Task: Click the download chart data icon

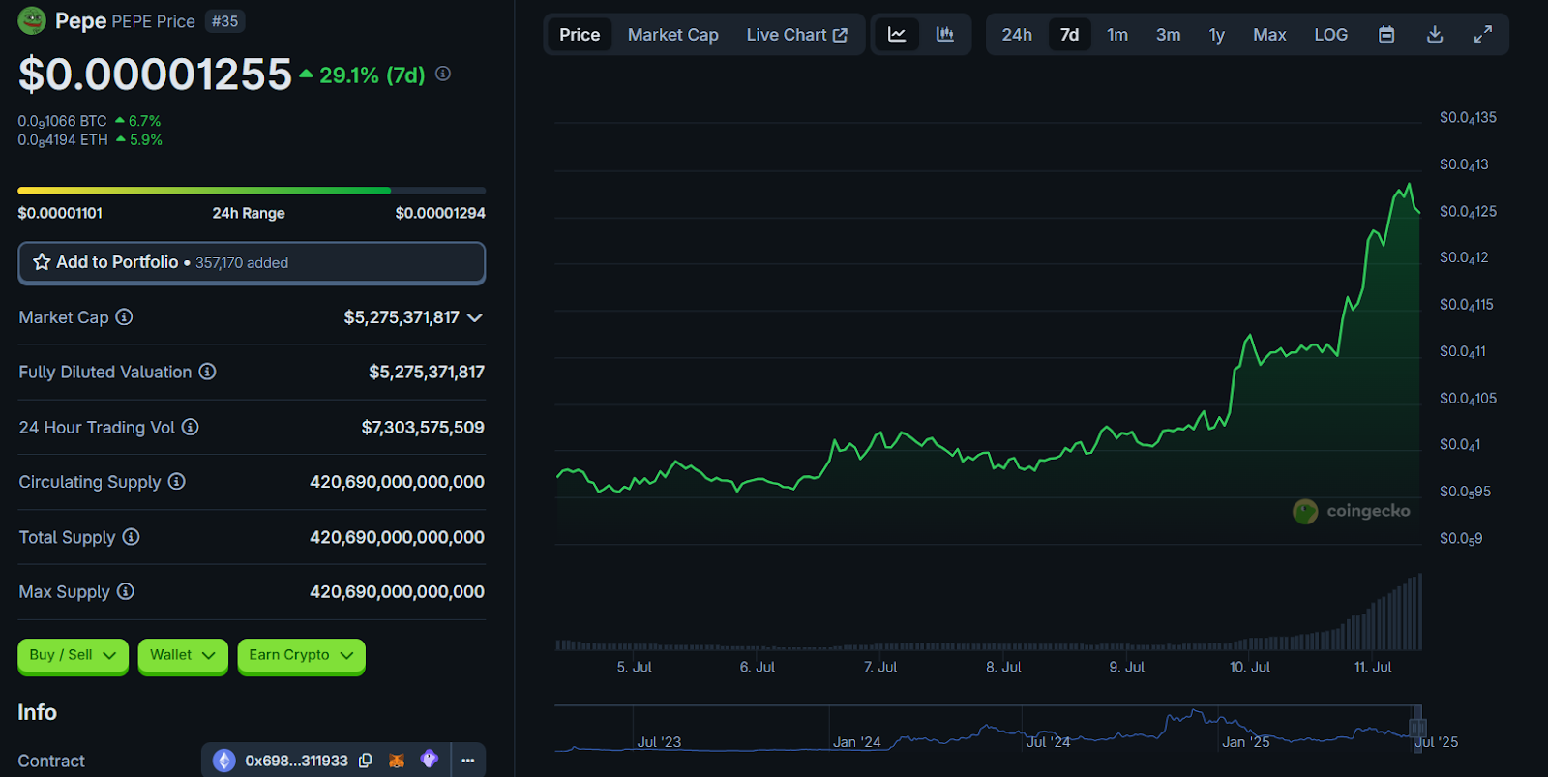Action: pos(1435,35)
